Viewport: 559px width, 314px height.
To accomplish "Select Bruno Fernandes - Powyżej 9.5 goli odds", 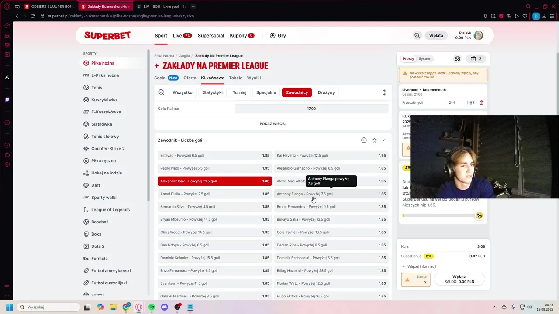I will click(x=331, y=207).
